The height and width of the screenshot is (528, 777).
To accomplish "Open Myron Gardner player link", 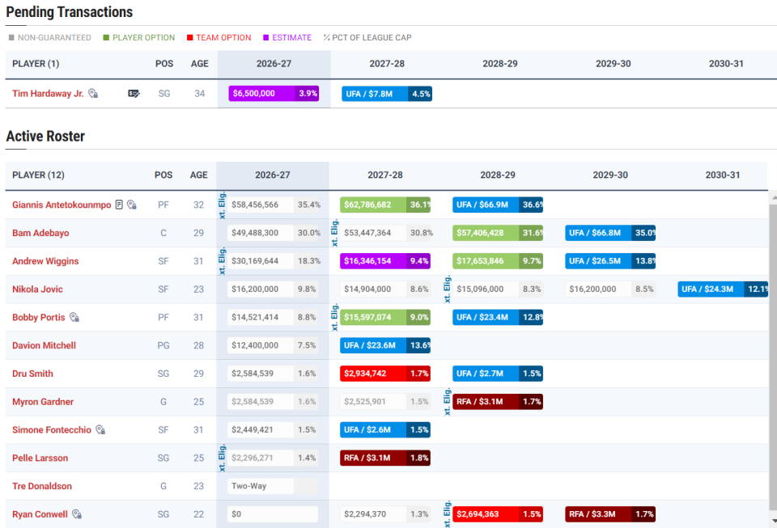I will [x=43, y=402].
